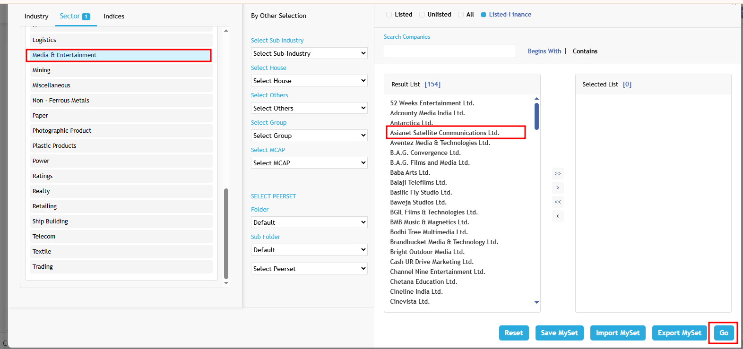Expand the Select House dropdown
The height and width of the screenshot is (349, 743).
(309, 81)
